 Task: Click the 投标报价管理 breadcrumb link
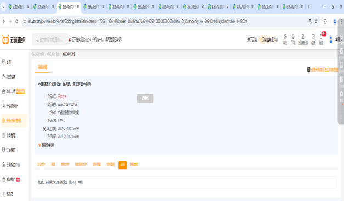click(x=38, y=55)
